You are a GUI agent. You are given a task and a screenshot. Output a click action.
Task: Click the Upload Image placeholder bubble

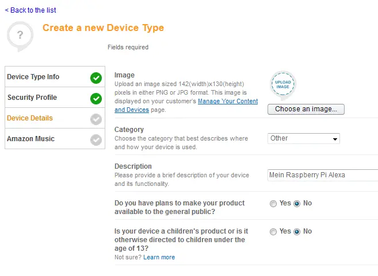coord(282,85)
